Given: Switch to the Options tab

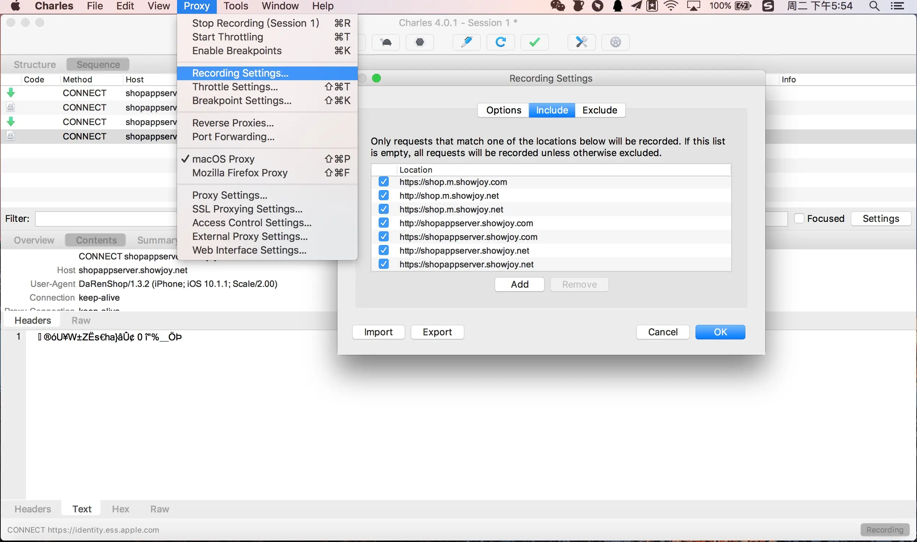Looking at the screenshot, I should click(503, 110).
